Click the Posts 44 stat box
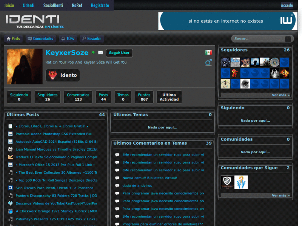Viewport: 302px width, 226px height. 103,97
